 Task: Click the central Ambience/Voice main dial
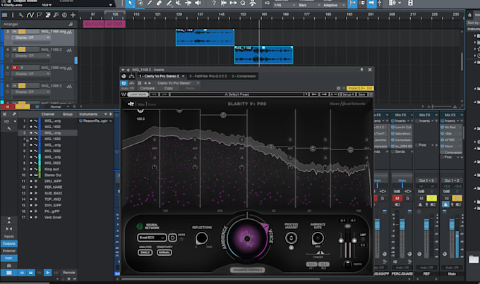coord(247,238)
